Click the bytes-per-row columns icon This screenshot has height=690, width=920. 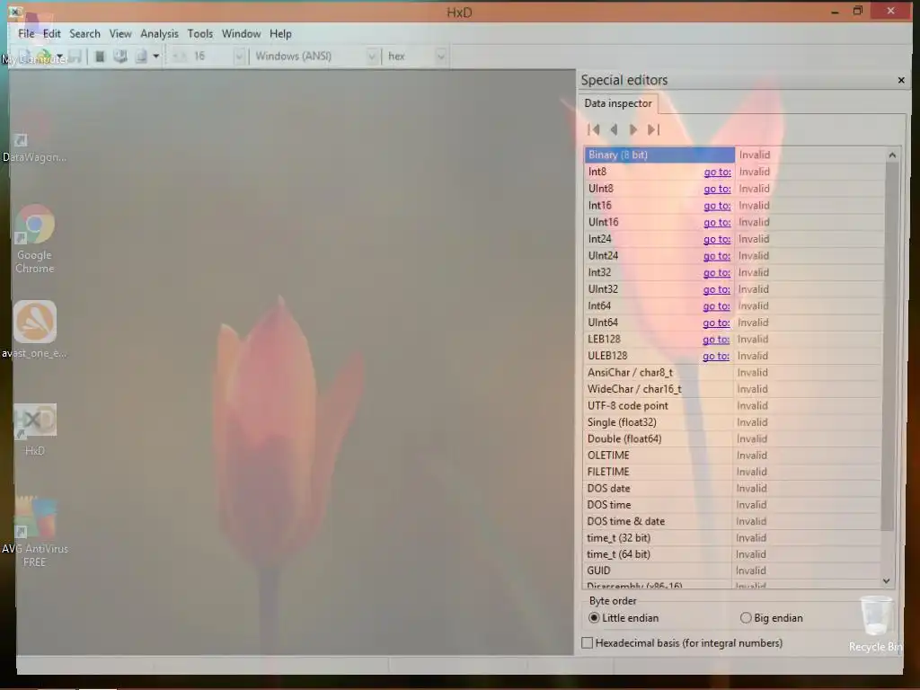tap(180, 57)
